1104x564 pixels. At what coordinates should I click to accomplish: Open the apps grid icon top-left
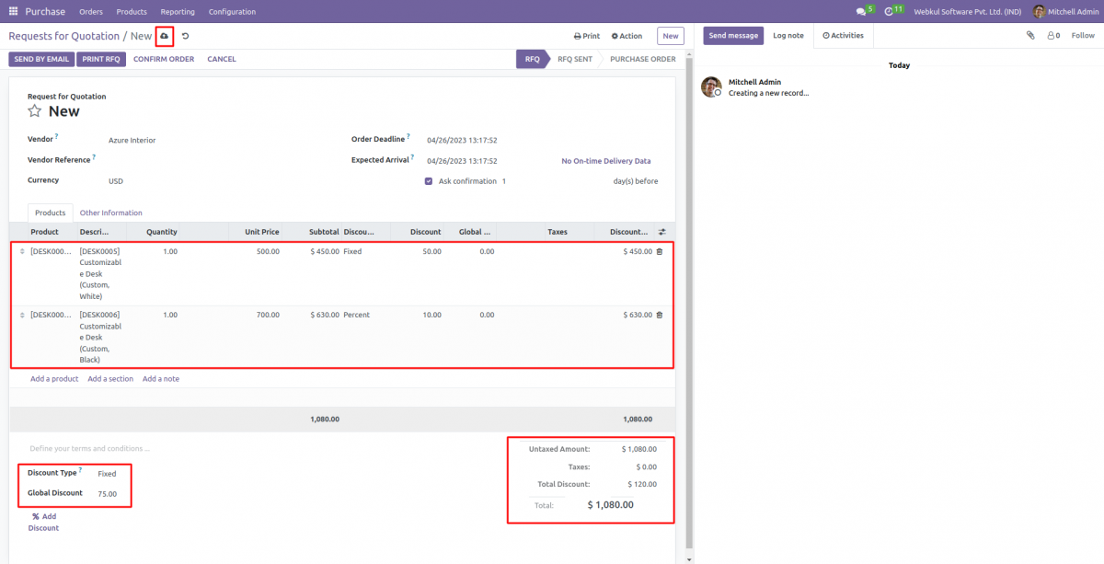13,10
